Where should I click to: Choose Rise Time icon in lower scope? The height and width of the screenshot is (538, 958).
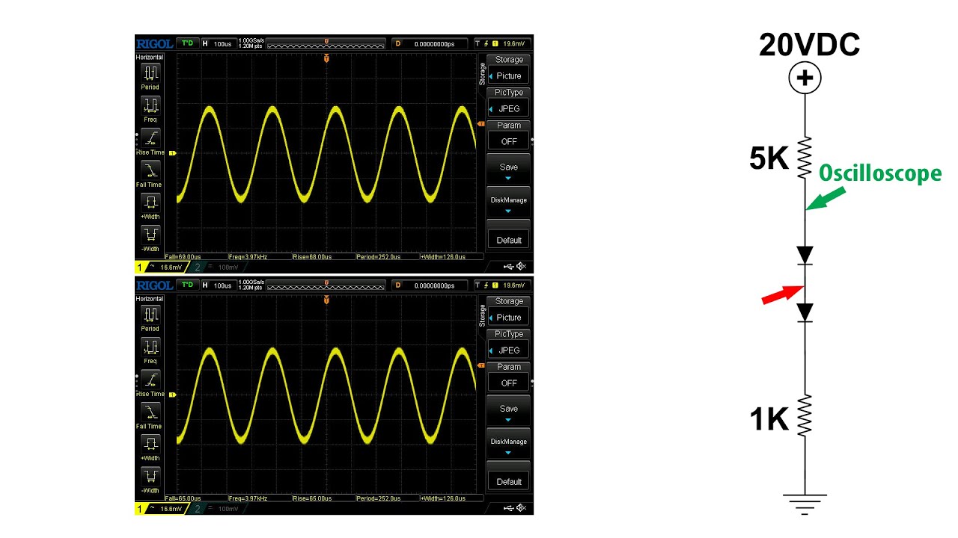(x=151, y=379)
